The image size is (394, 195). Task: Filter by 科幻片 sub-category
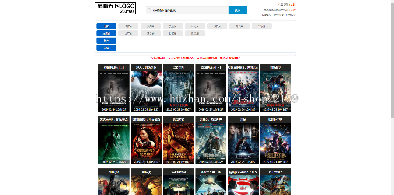coord(195,26)
